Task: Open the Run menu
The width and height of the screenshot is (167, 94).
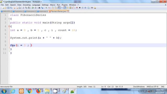Action: pos(58,5)
